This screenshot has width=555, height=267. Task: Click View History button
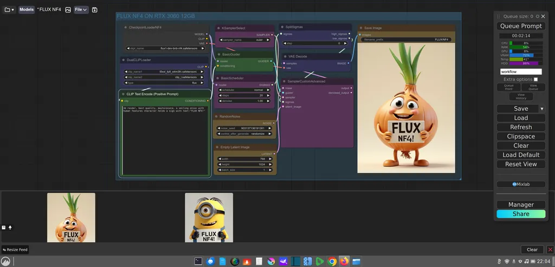[521, 96]
